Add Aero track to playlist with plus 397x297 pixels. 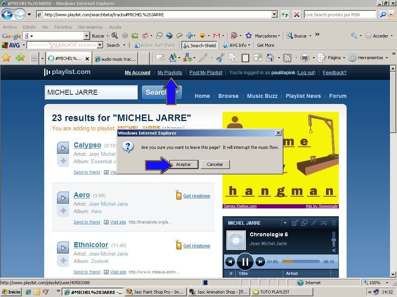(63, 210)
